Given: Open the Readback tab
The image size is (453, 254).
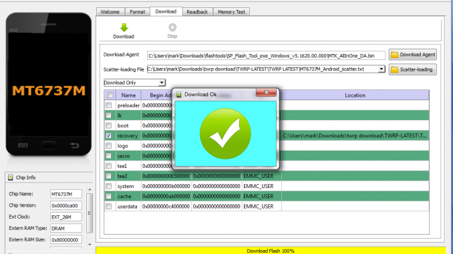Looking at the screenshot, I should tap(197, 12).
